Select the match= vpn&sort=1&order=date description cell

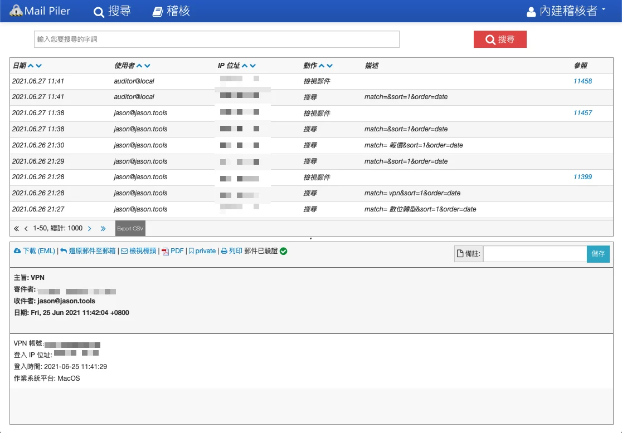(412, 193)
